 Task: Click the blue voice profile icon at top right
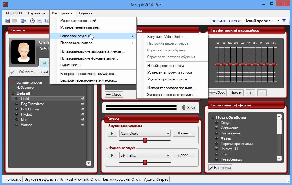(x=284, y=21)
